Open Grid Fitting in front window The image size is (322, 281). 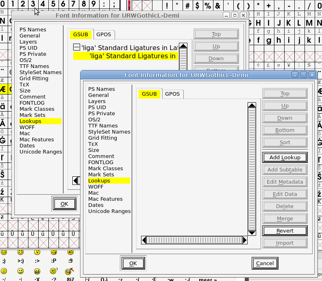click(x=102, y=138)
